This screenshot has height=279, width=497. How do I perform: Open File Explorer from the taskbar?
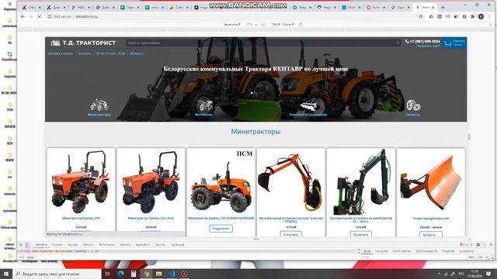(158, 274)
